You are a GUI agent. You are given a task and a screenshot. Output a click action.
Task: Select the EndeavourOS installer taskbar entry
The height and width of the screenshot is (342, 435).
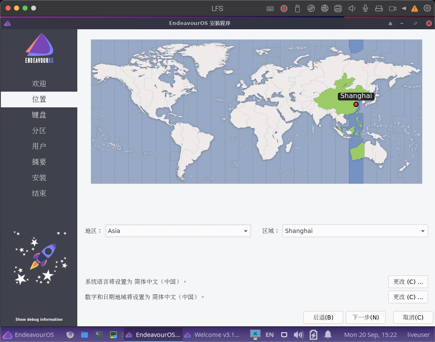[153, 335]
